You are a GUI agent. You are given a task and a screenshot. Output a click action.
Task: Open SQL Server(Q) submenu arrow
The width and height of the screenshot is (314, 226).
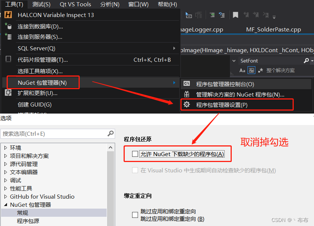point(174,48)
